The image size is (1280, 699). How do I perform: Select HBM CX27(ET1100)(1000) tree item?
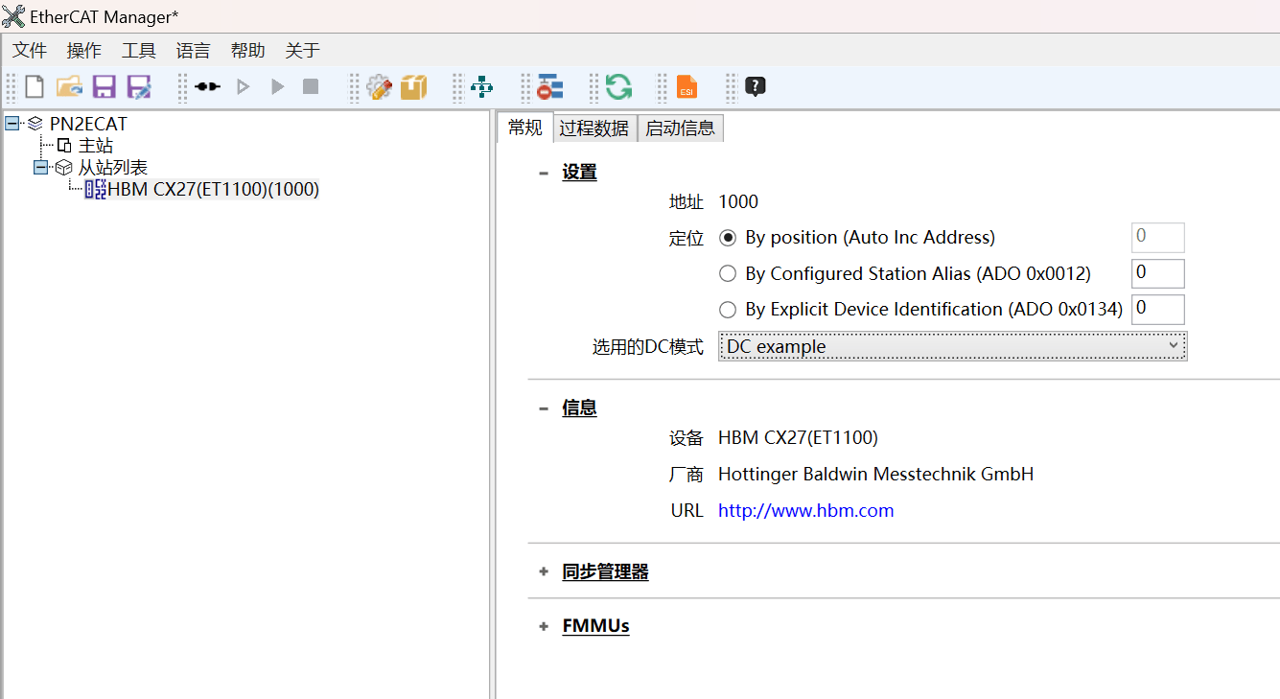pos(214,190)
